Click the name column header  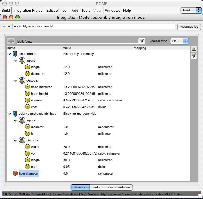point(35,48)
